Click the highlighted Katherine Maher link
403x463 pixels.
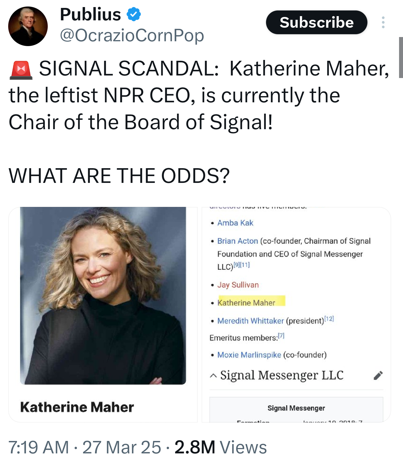(246, 303)
